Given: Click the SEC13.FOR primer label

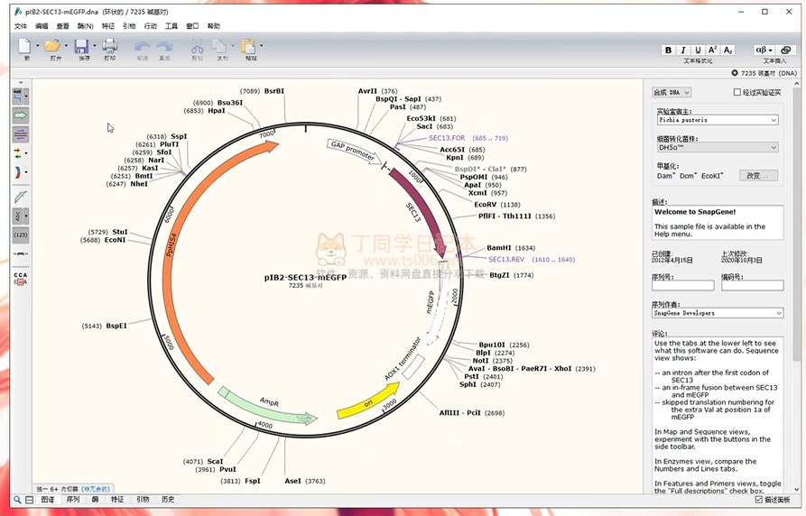Looking at the screenshot, I should coord(447,138).
